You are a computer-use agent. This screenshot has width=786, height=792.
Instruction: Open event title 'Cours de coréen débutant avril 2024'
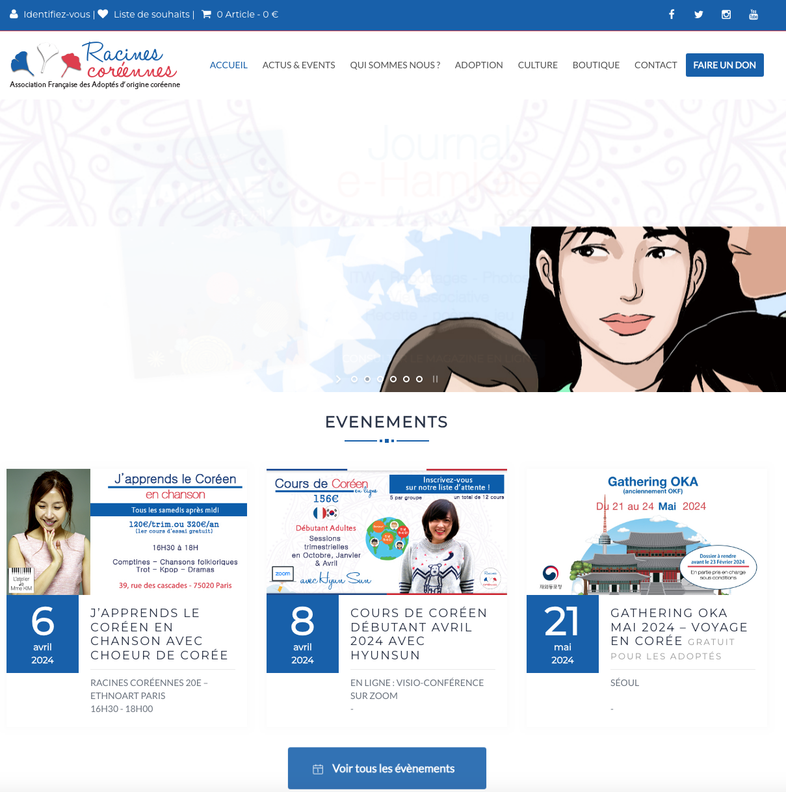tap(419, 634)
